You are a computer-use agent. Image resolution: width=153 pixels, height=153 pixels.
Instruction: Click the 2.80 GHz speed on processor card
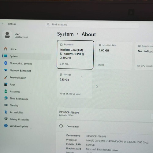[64, 64]
